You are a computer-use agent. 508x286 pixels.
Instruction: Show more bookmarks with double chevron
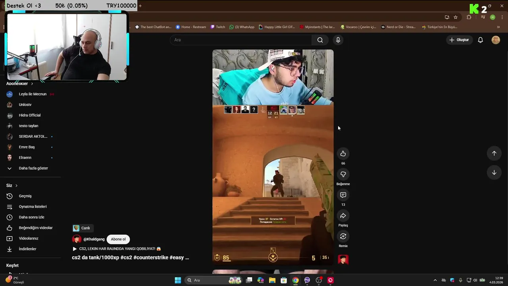pos(498,27)
